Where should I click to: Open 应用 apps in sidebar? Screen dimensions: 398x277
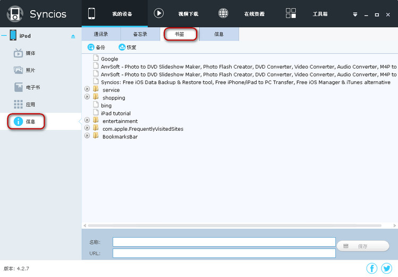(30, 105)
